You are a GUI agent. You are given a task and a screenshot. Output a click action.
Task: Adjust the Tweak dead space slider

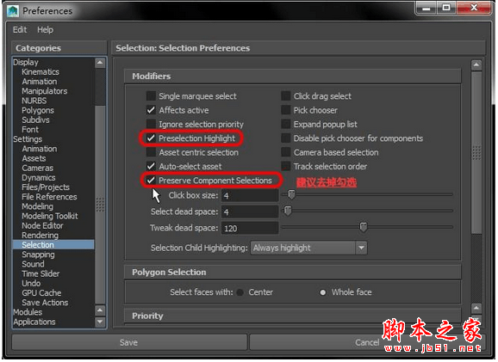[364, 227]
